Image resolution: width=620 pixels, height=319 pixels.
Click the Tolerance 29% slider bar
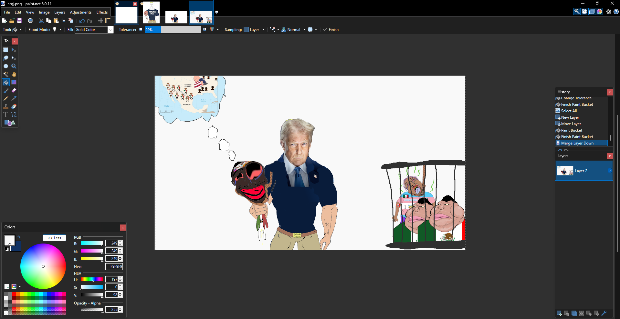point(173,30)
